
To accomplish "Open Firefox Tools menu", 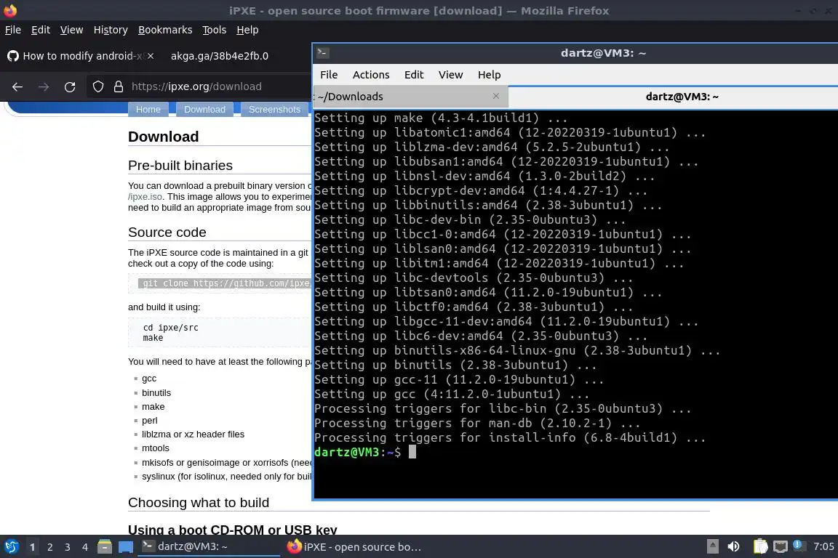I will click(x=215, y=30).
